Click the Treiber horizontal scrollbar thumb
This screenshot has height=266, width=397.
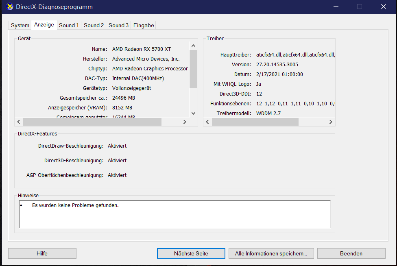tap(255, 122)
